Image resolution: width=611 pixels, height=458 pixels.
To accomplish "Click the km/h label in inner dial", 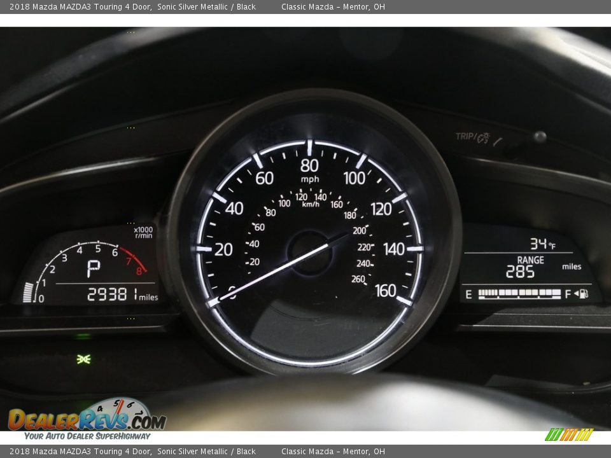I will (311, 205).
